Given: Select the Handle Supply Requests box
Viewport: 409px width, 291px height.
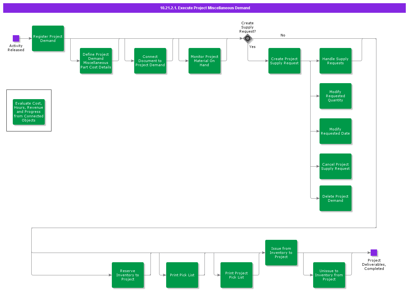Looking at the screenshot, I should [336, 61].
